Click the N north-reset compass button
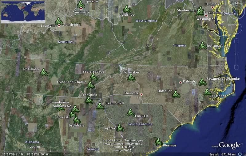 [x=237, y=3]
